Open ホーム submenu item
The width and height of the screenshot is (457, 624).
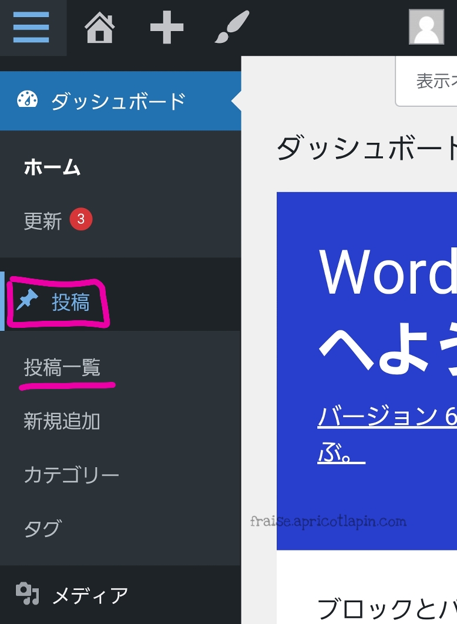pyautogui.click(x=52, y=167)
